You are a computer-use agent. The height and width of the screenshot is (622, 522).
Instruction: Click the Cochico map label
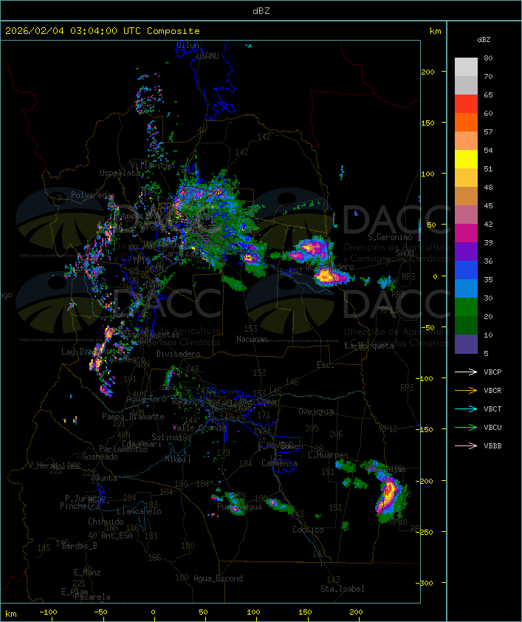tap(308, 530)
